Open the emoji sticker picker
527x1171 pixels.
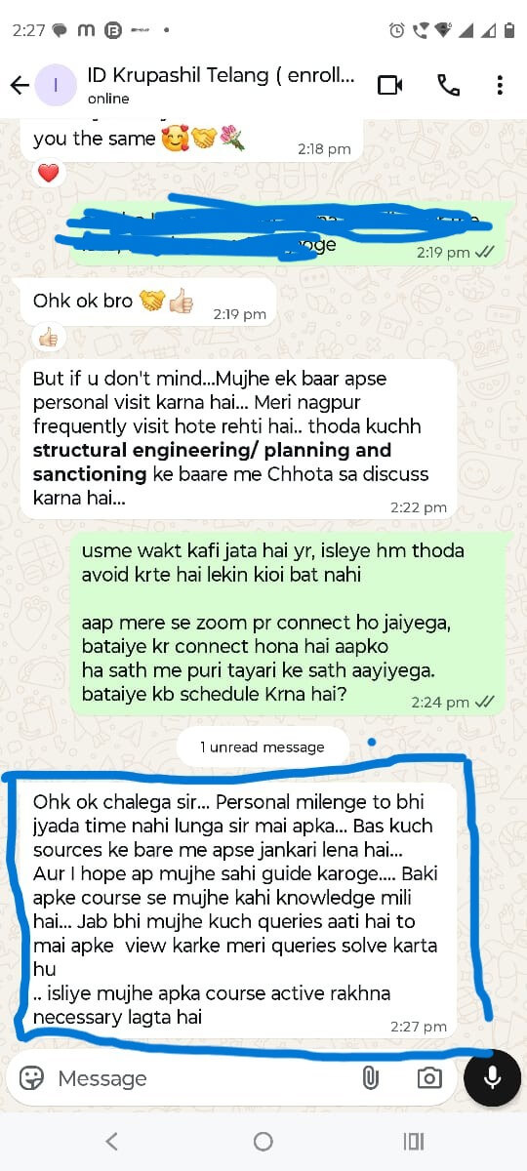(32, 1077)
